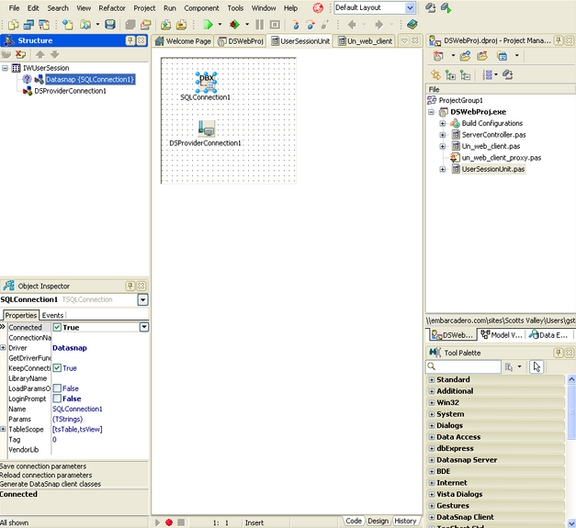
Task: Click the red globe icon near Help menu
Action: point(318,7)
